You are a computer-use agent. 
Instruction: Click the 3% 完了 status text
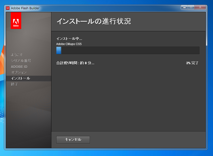point(192,63)
